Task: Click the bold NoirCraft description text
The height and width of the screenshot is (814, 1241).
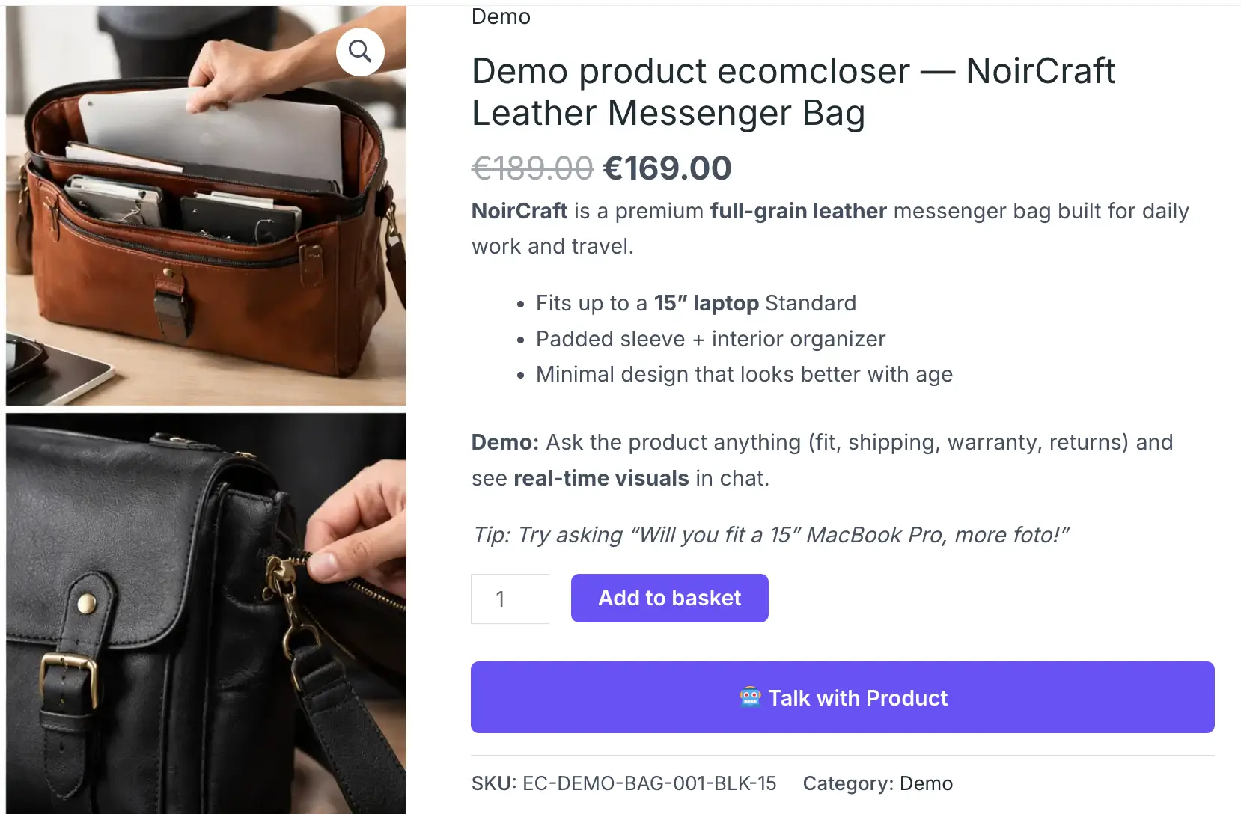Action: tap(519, 211)
